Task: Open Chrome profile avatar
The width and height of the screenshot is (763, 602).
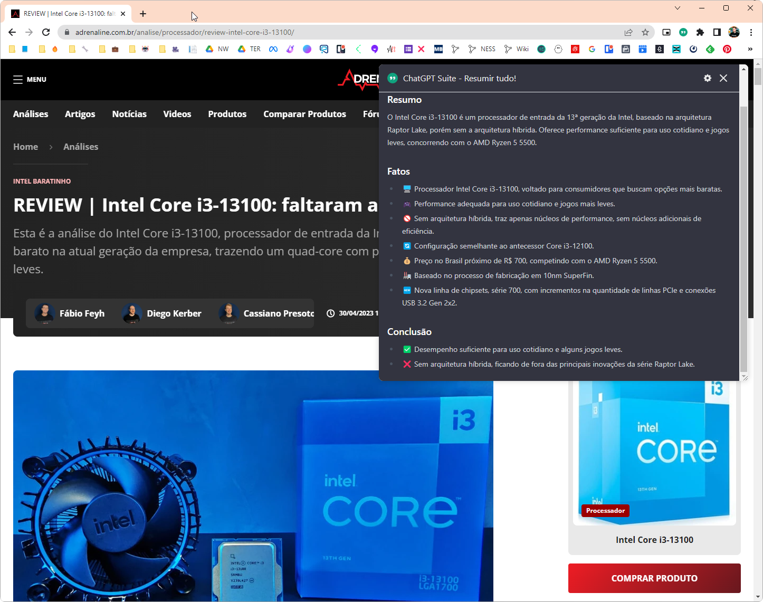Action: pos(734,32)
